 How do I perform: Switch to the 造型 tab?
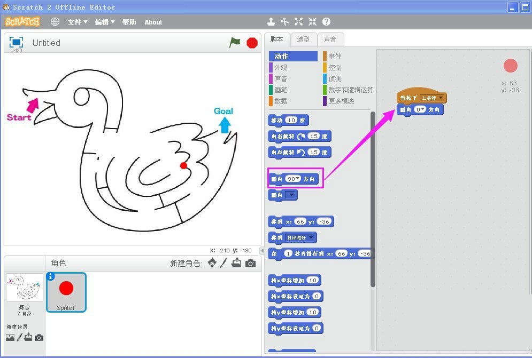303,39
